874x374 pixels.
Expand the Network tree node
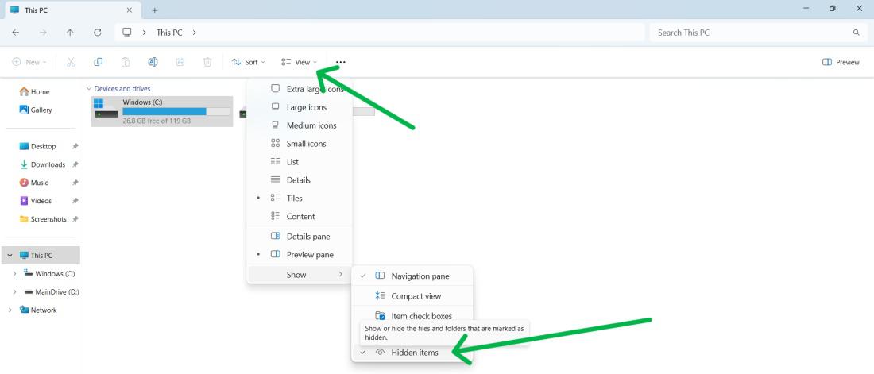pyautogui.click(x=10, y=310)
